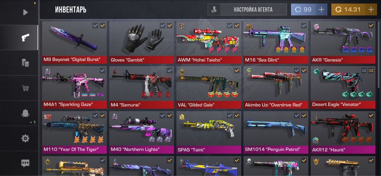Screen dimensions: 381x176
Task: Select the pistol weapons sidebar tab
Action: (25, 37)
